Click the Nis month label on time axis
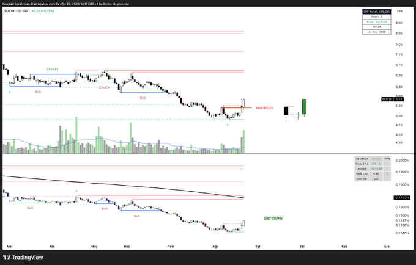 [x=52, y=247]
